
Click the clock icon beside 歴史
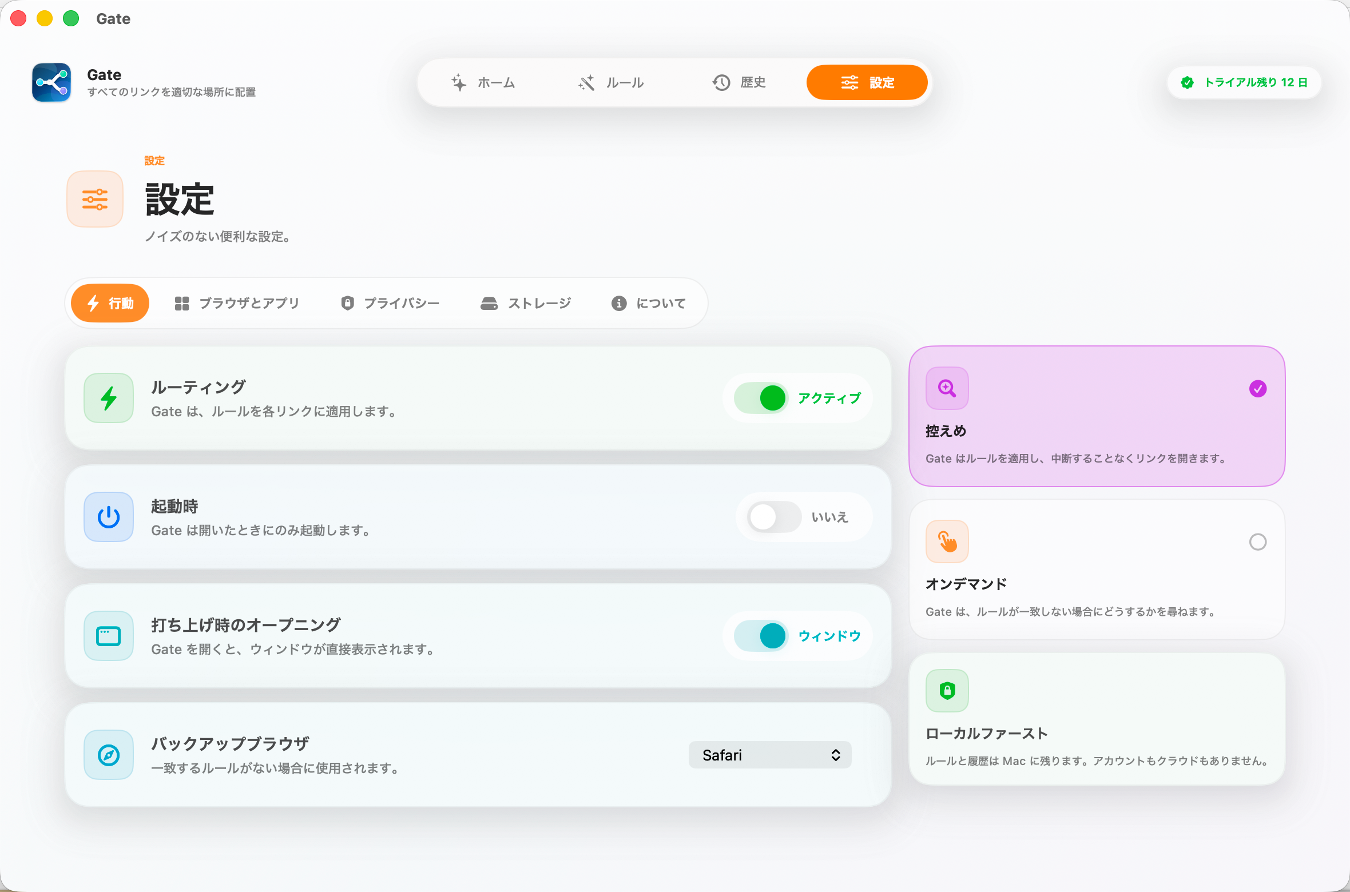coord(721,83)
